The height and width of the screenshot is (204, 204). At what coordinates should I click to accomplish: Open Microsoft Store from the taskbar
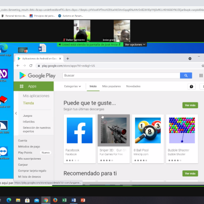point(27,200)
